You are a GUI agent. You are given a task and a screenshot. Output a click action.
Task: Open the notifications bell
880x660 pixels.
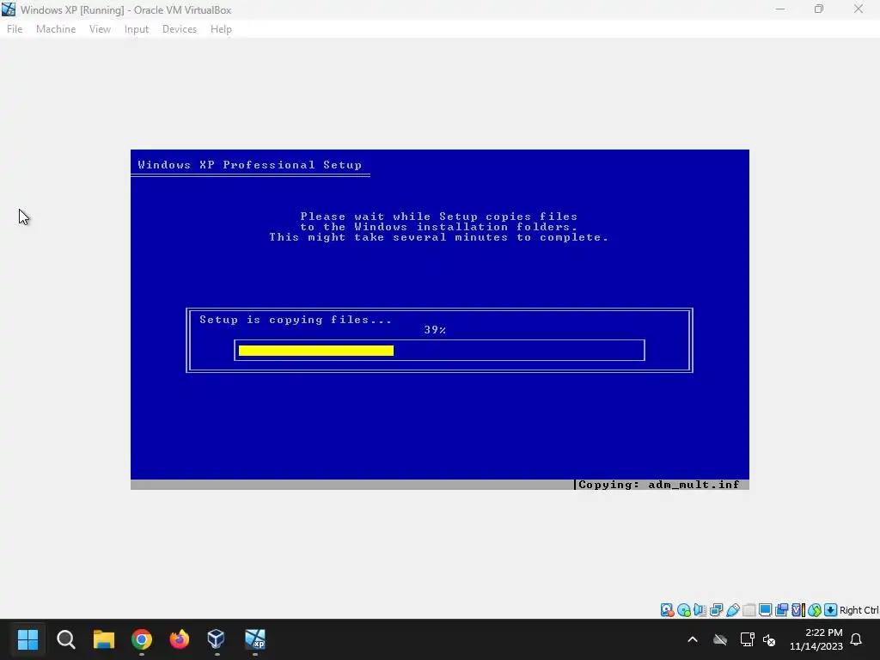(857, 639)
